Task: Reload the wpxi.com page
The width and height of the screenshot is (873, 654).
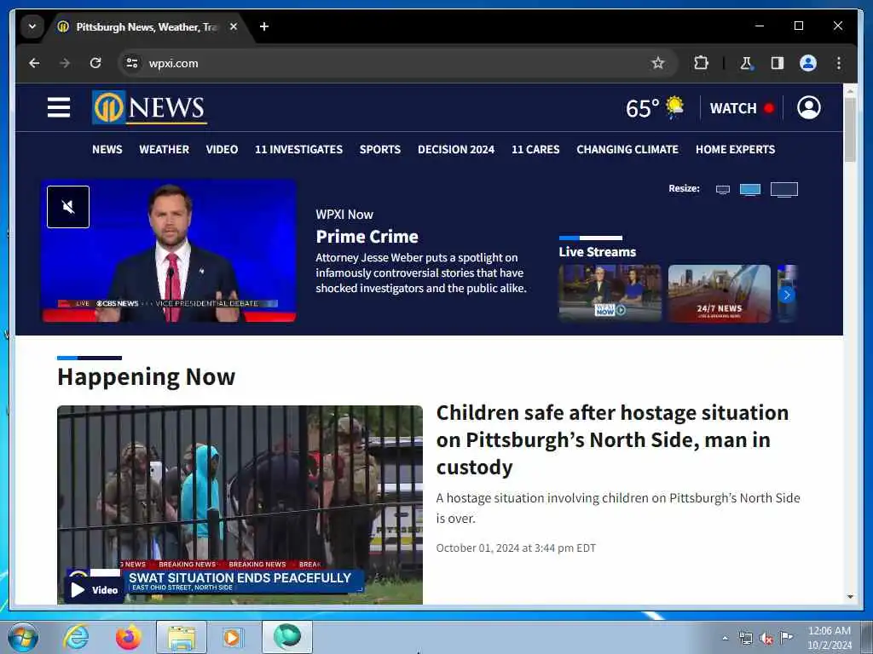Action: click(95, 63)
